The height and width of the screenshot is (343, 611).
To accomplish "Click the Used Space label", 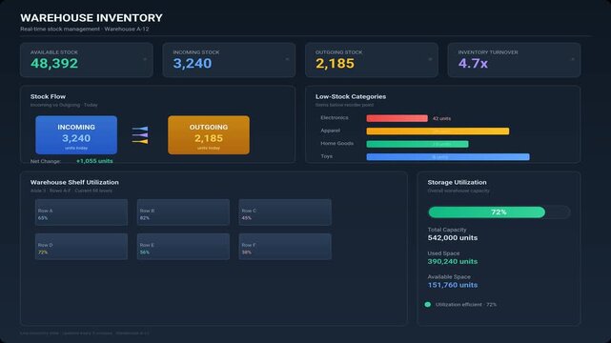I will (x=443, y=253).
